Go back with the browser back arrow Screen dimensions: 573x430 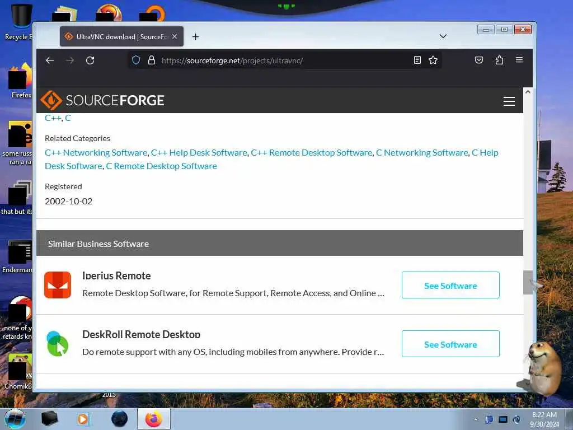50,60
